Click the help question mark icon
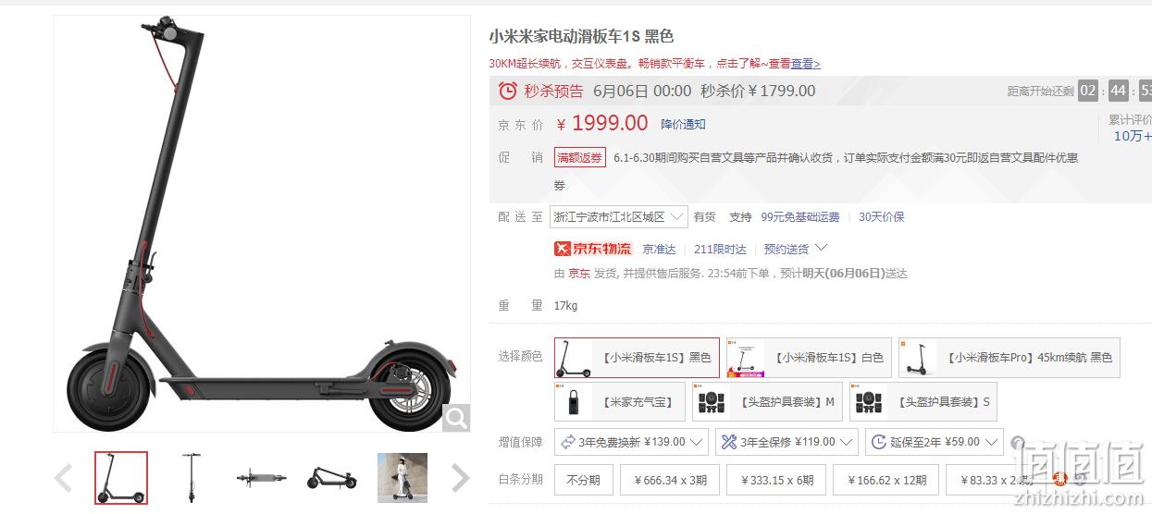Image resolution: width=1152 pixels, height=514 pixels. tap(1018, 443)
